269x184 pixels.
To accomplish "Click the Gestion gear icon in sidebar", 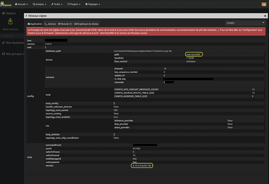I will [x=4, y=13].
